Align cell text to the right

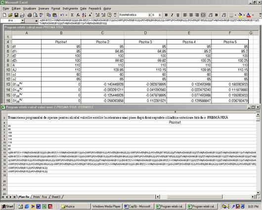(x=197, y=15)
